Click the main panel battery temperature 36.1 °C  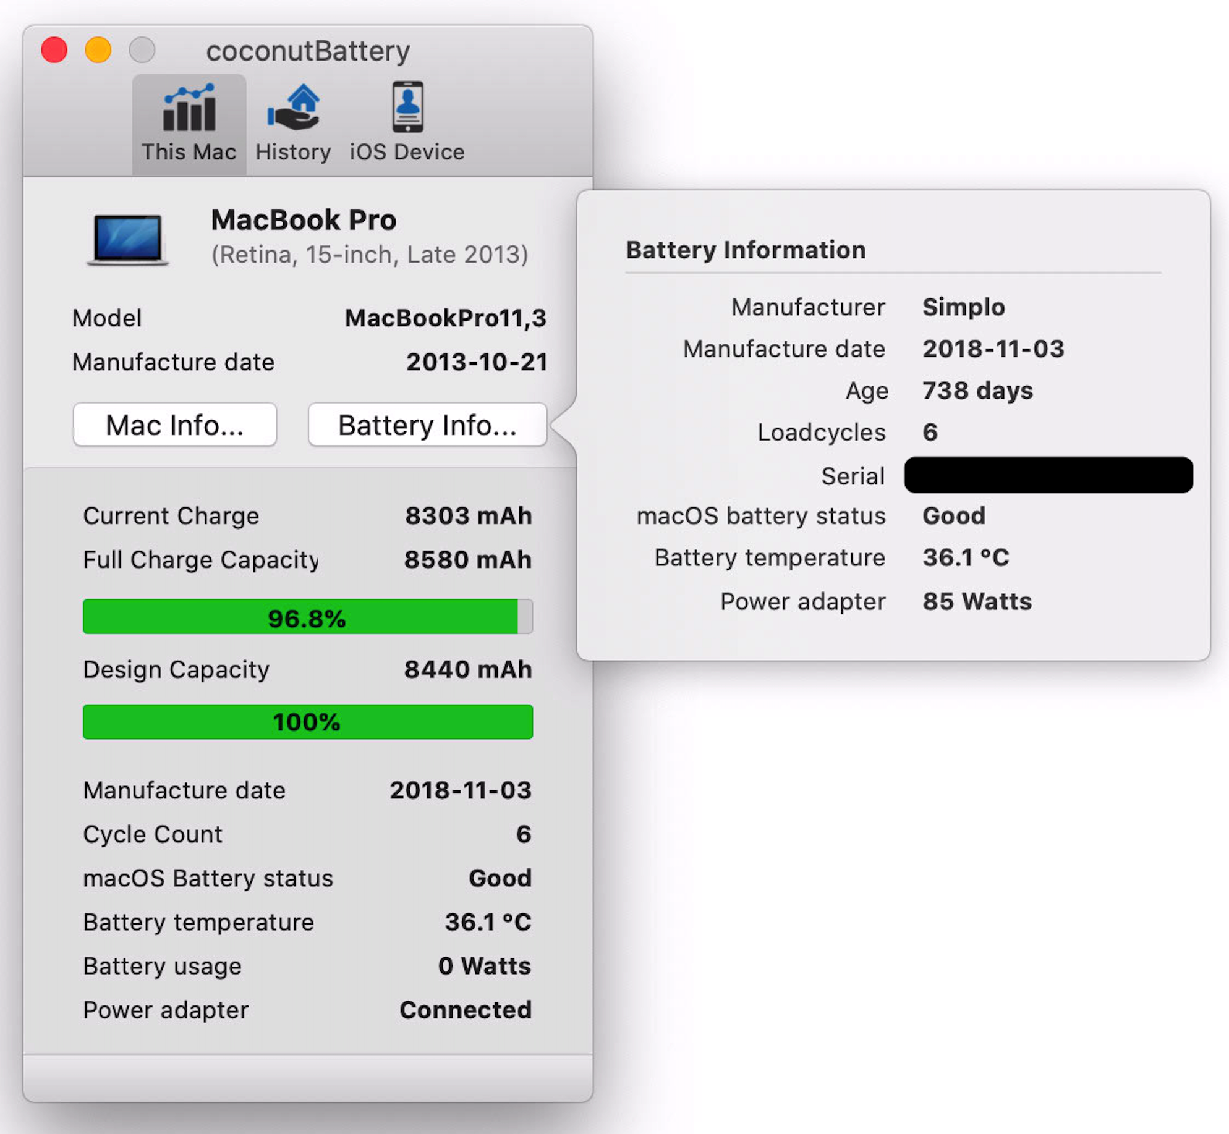pos(488,922)
